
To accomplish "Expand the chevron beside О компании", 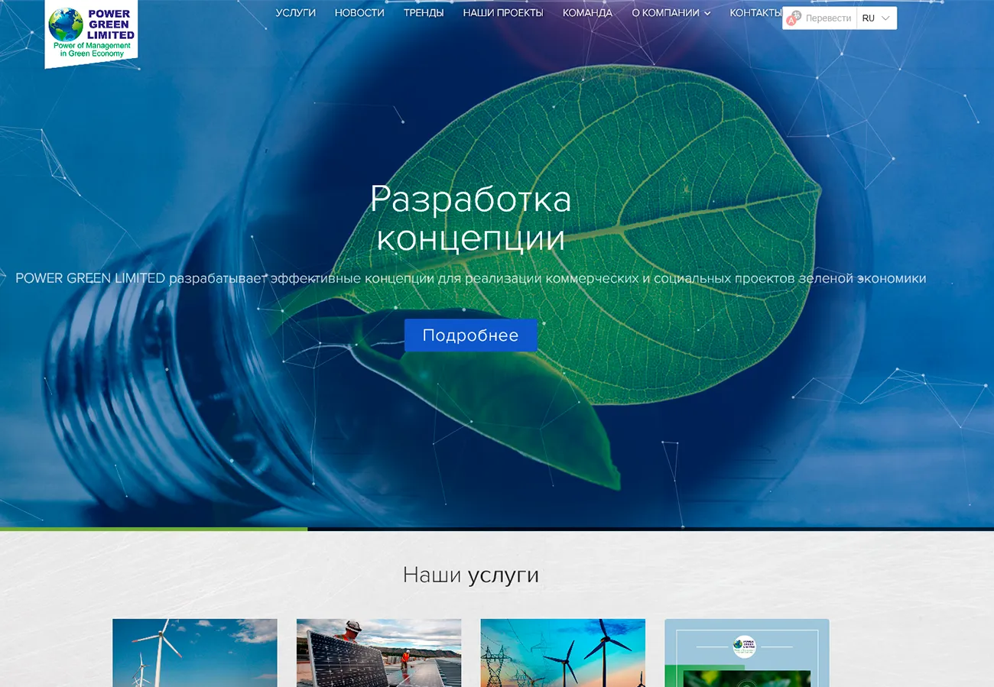I will pos(707,14).
